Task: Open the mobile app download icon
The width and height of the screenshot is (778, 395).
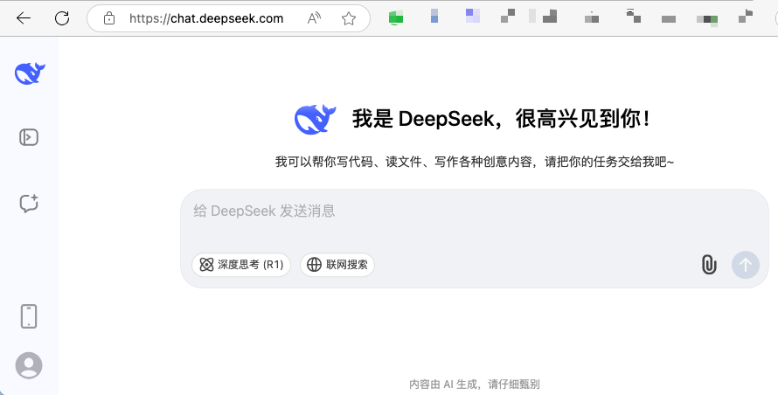Action: click(x=29, y=316)
